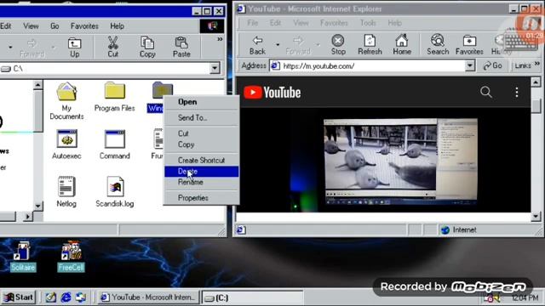545x306 pixels.
Task: Click the Links toolbar label
Action: 522,65
